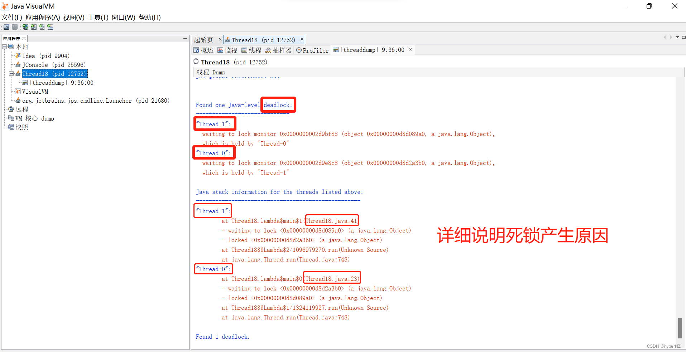Open the 视图(V) menu

[x=74, y=17]
